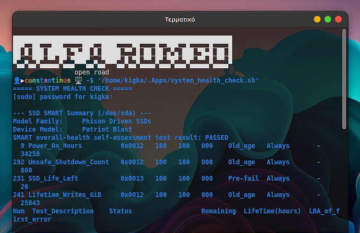Viewport: 360px width, 233px height.
Task: Click the user silhouette prompt icon
Action: pos(17,80)
